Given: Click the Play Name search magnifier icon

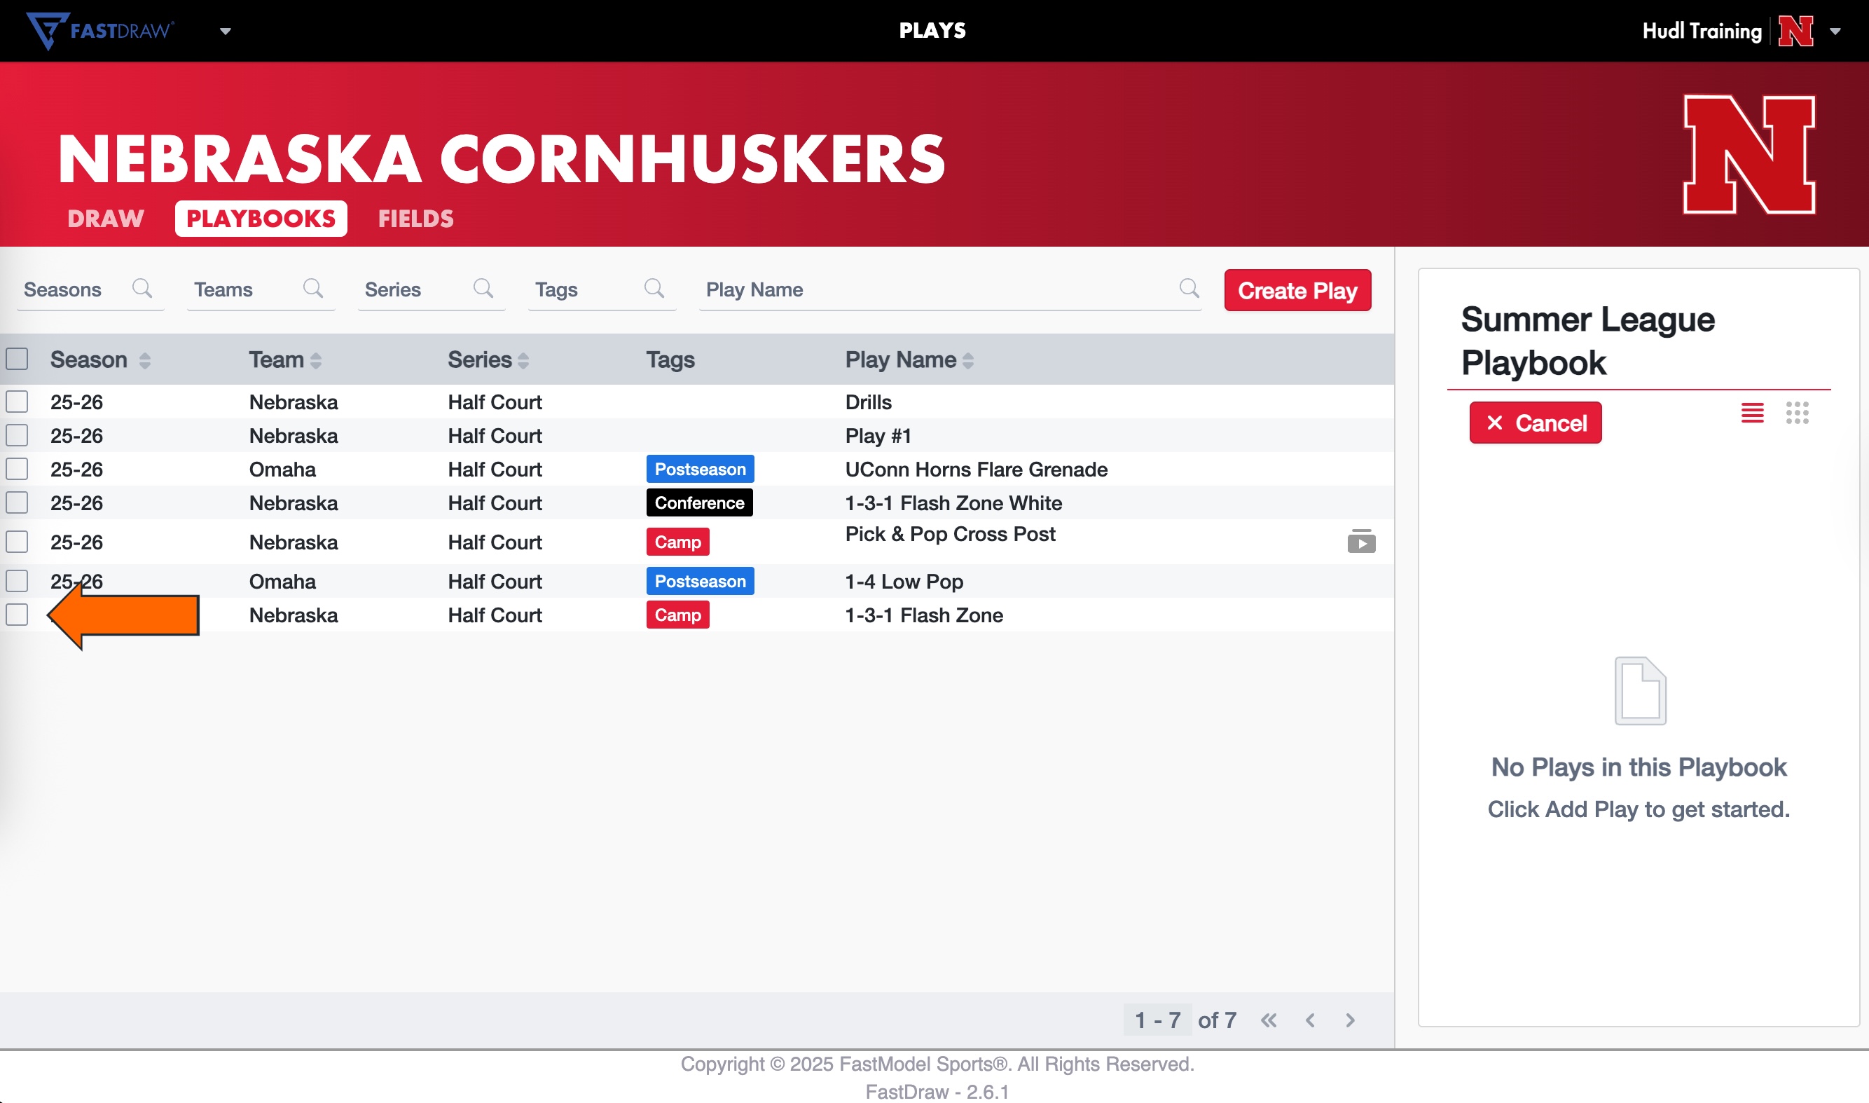Looking at the screenshot, I should [1189, 289].
